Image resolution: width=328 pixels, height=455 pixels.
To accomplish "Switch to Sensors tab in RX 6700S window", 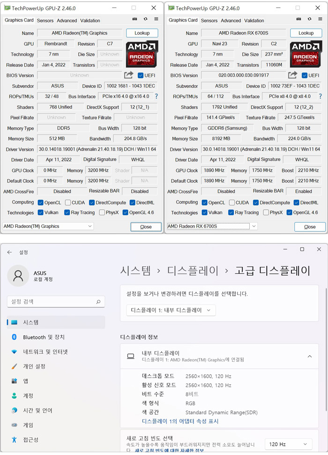I will (209, 21).
